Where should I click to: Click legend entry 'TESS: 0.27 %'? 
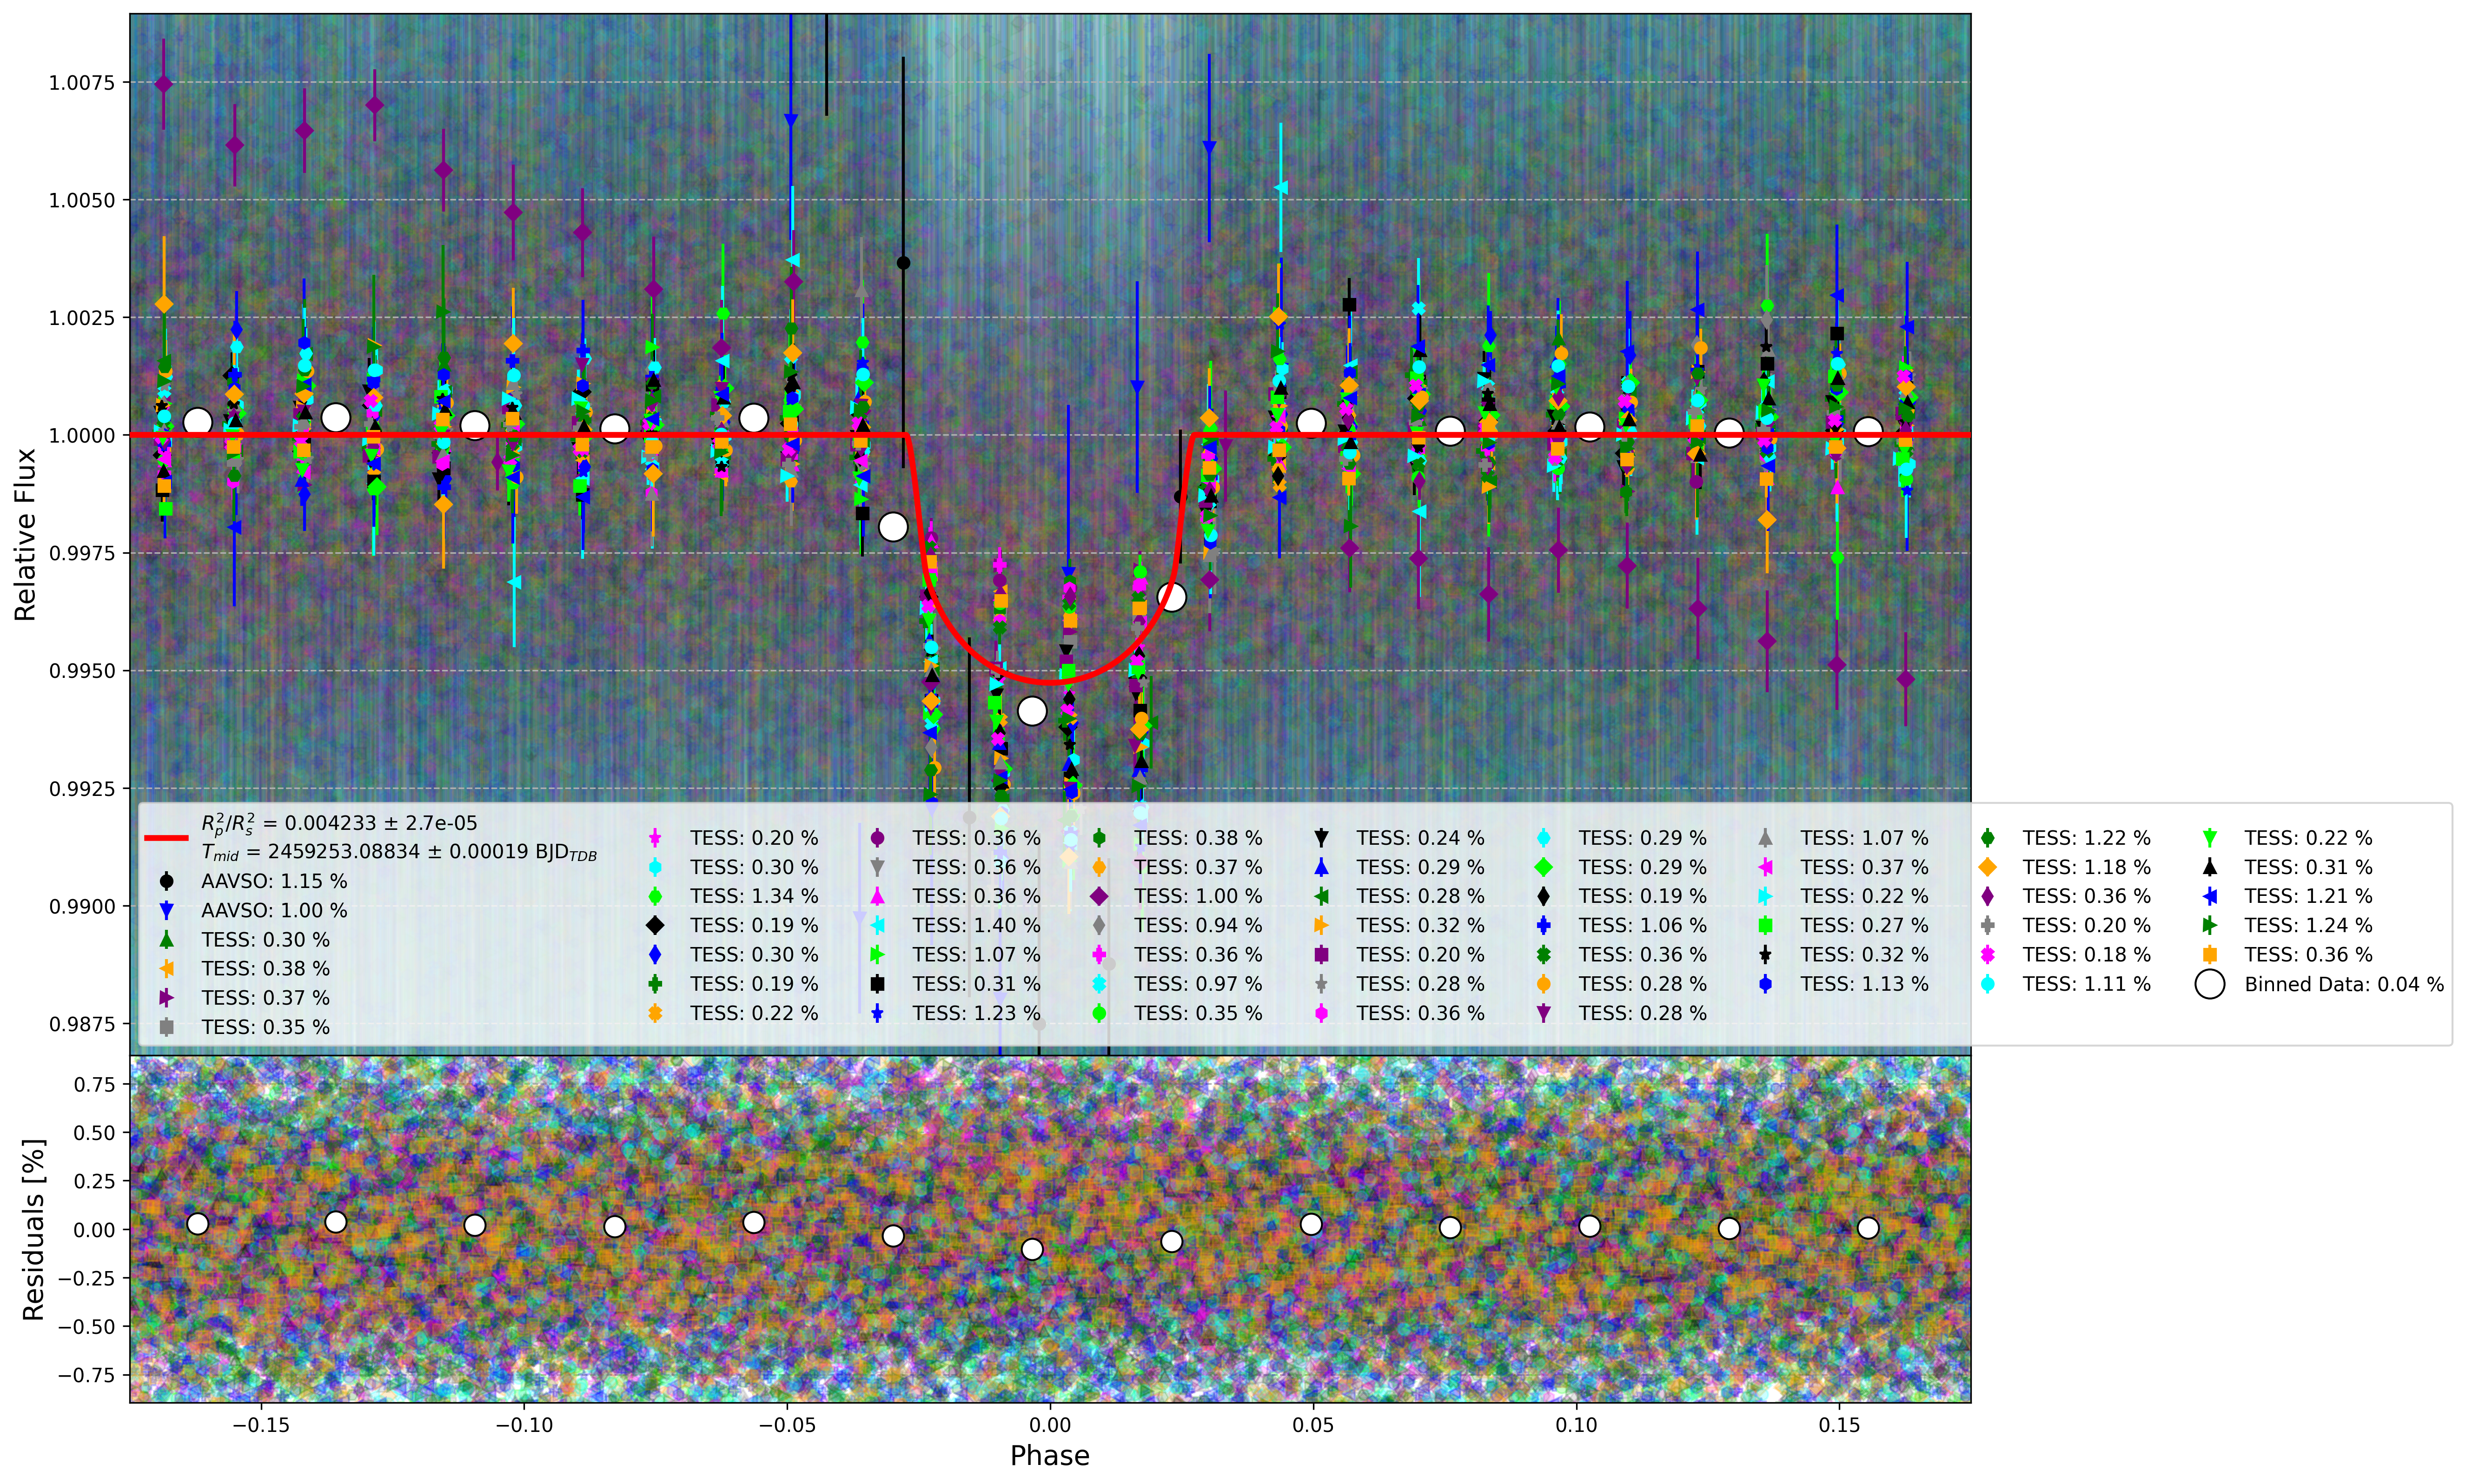(x=1865, y=926)
